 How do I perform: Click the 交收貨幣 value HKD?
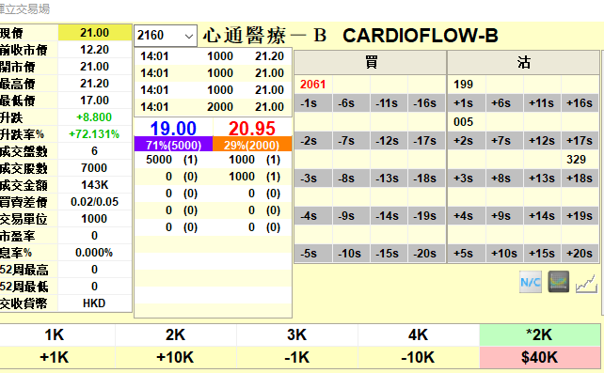point(95,303)
